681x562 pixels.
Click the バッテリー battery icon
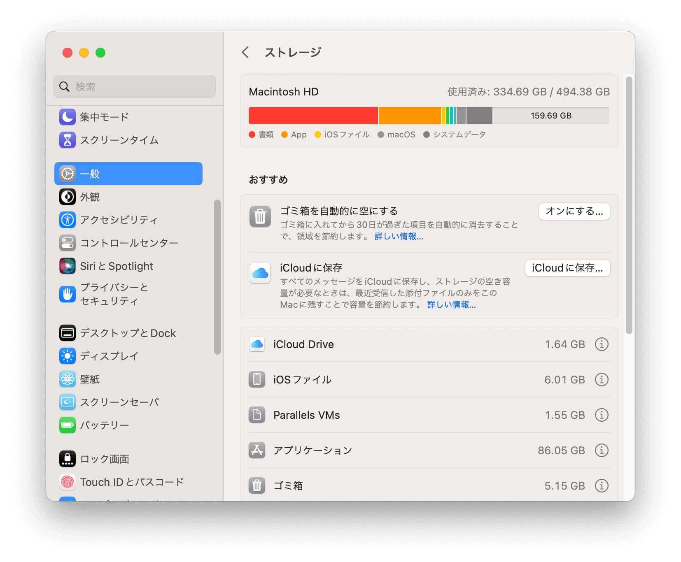68,425
